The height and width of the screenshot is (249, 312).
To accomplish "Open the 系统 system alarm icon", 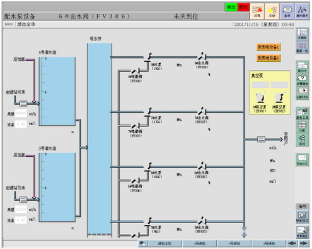I will tap(272, 11).
